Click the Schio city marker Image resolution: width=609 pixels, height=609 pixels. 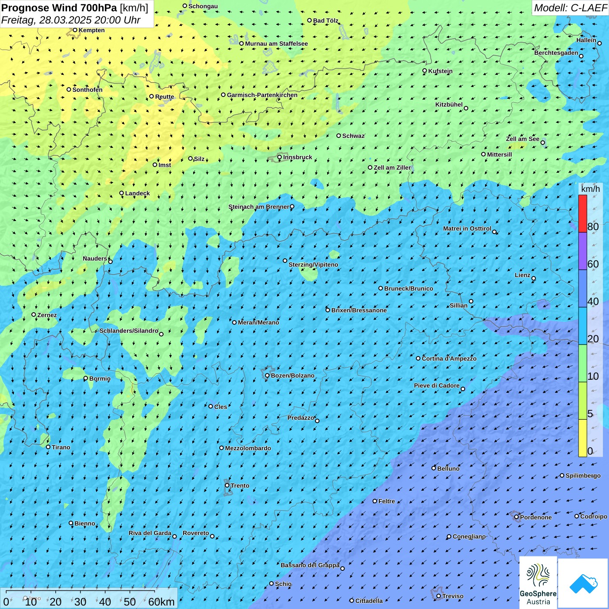click(x=271, y=584)
